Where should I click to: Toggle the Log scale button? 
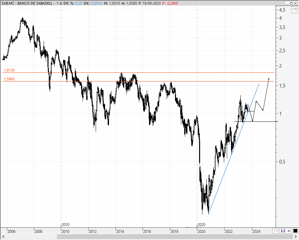click(x=294, y=10)
